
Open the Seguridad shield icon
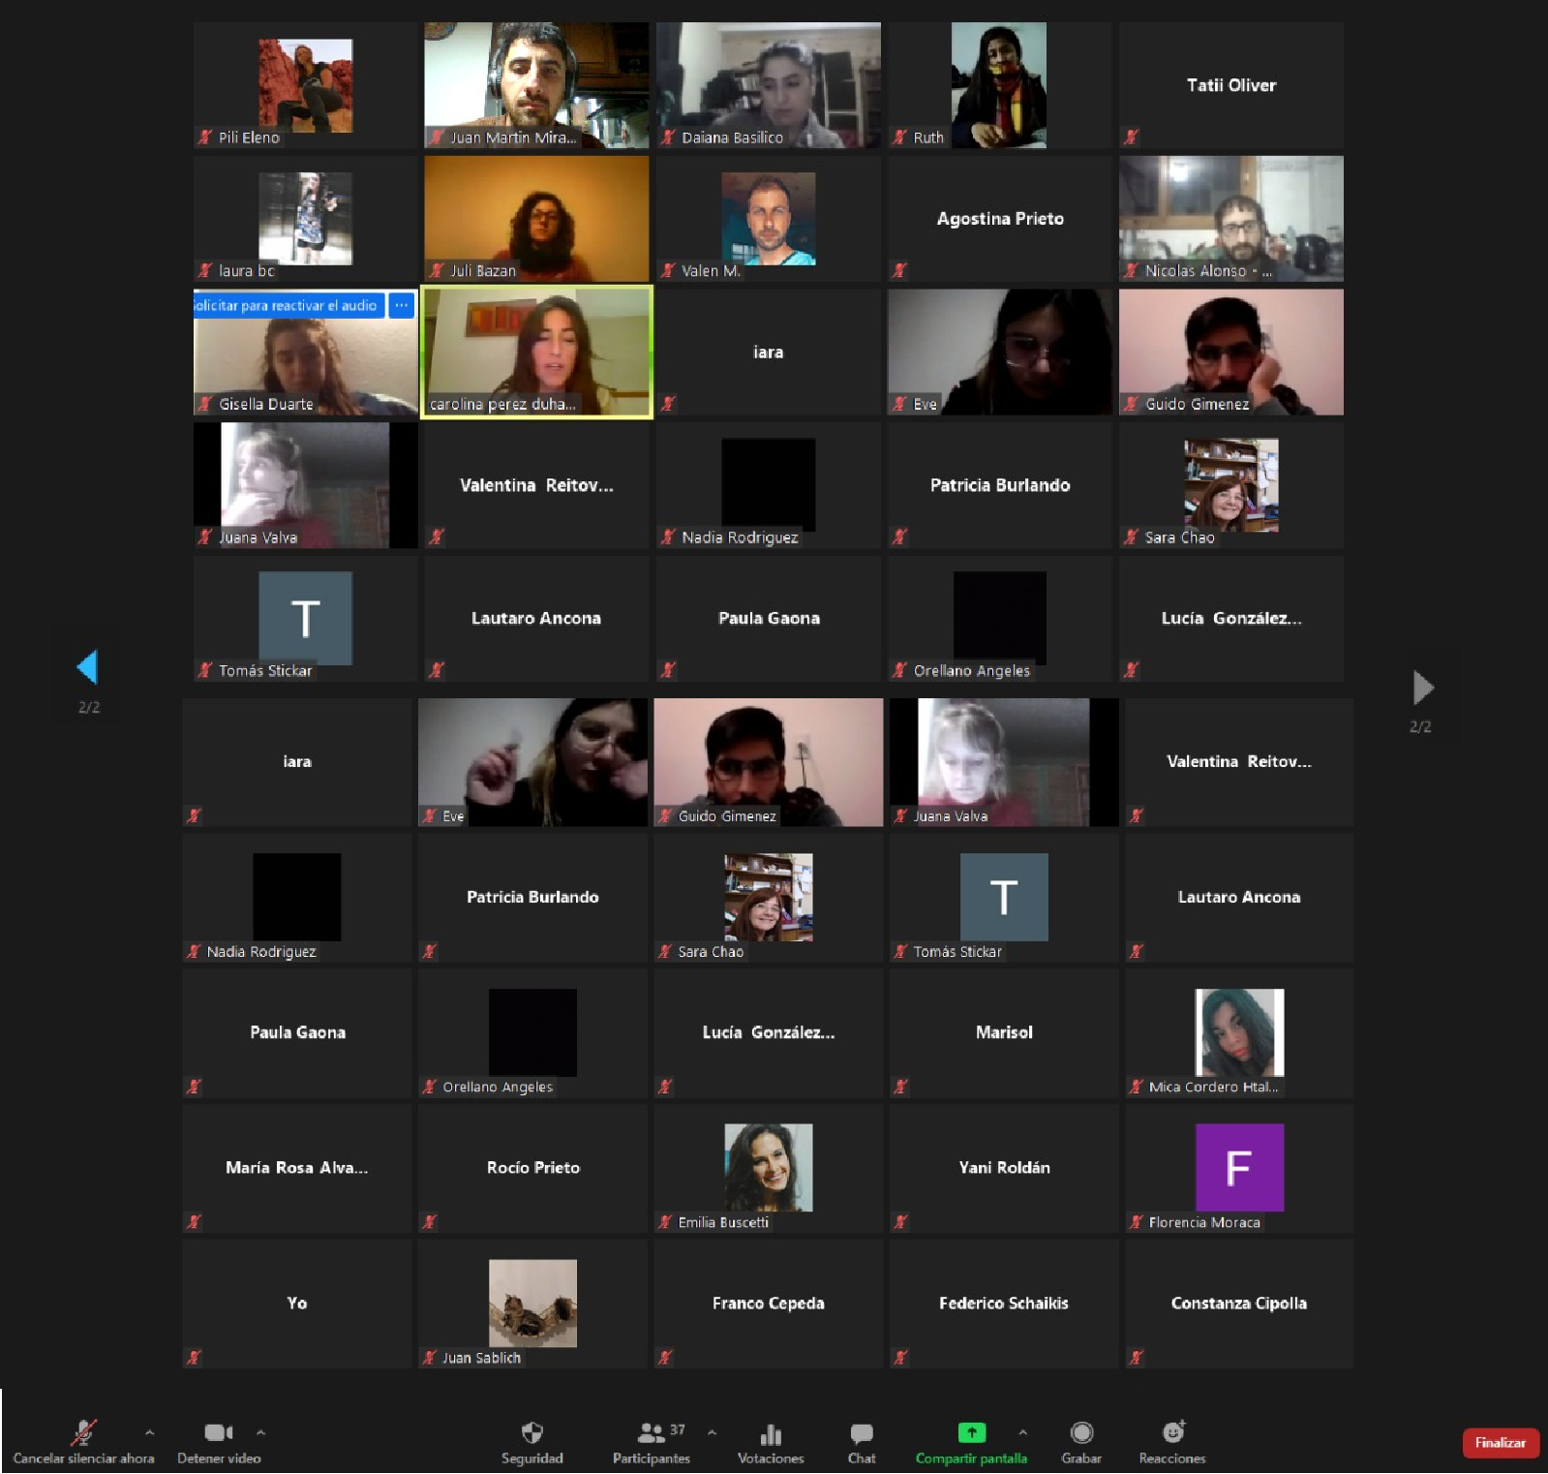[x=531, y=1433]
